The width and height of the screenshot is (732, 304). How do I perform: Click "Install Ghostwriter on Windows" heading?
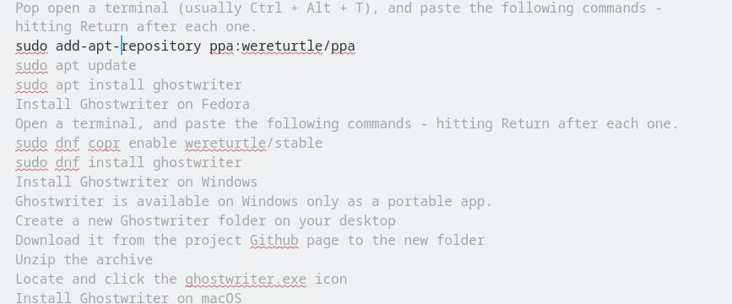(x=136, y=182)
